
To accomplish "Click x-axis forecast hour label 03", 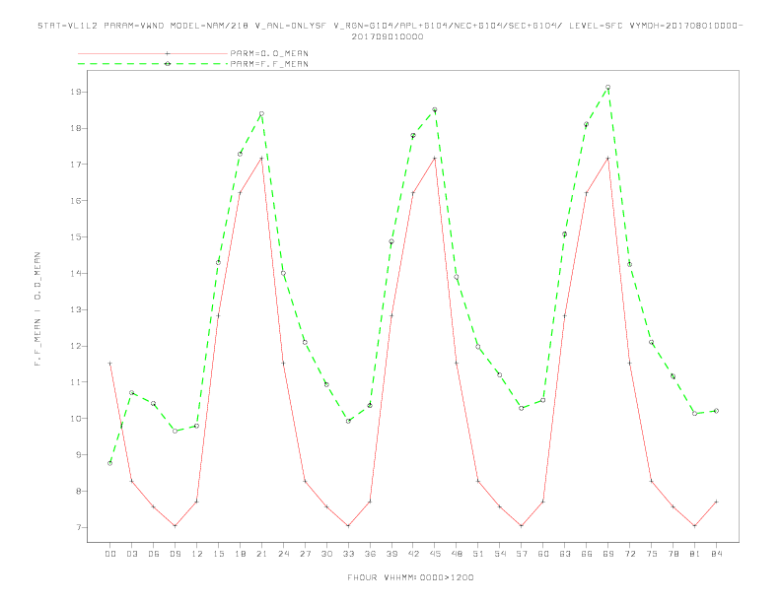I will [x=131, y=554].
